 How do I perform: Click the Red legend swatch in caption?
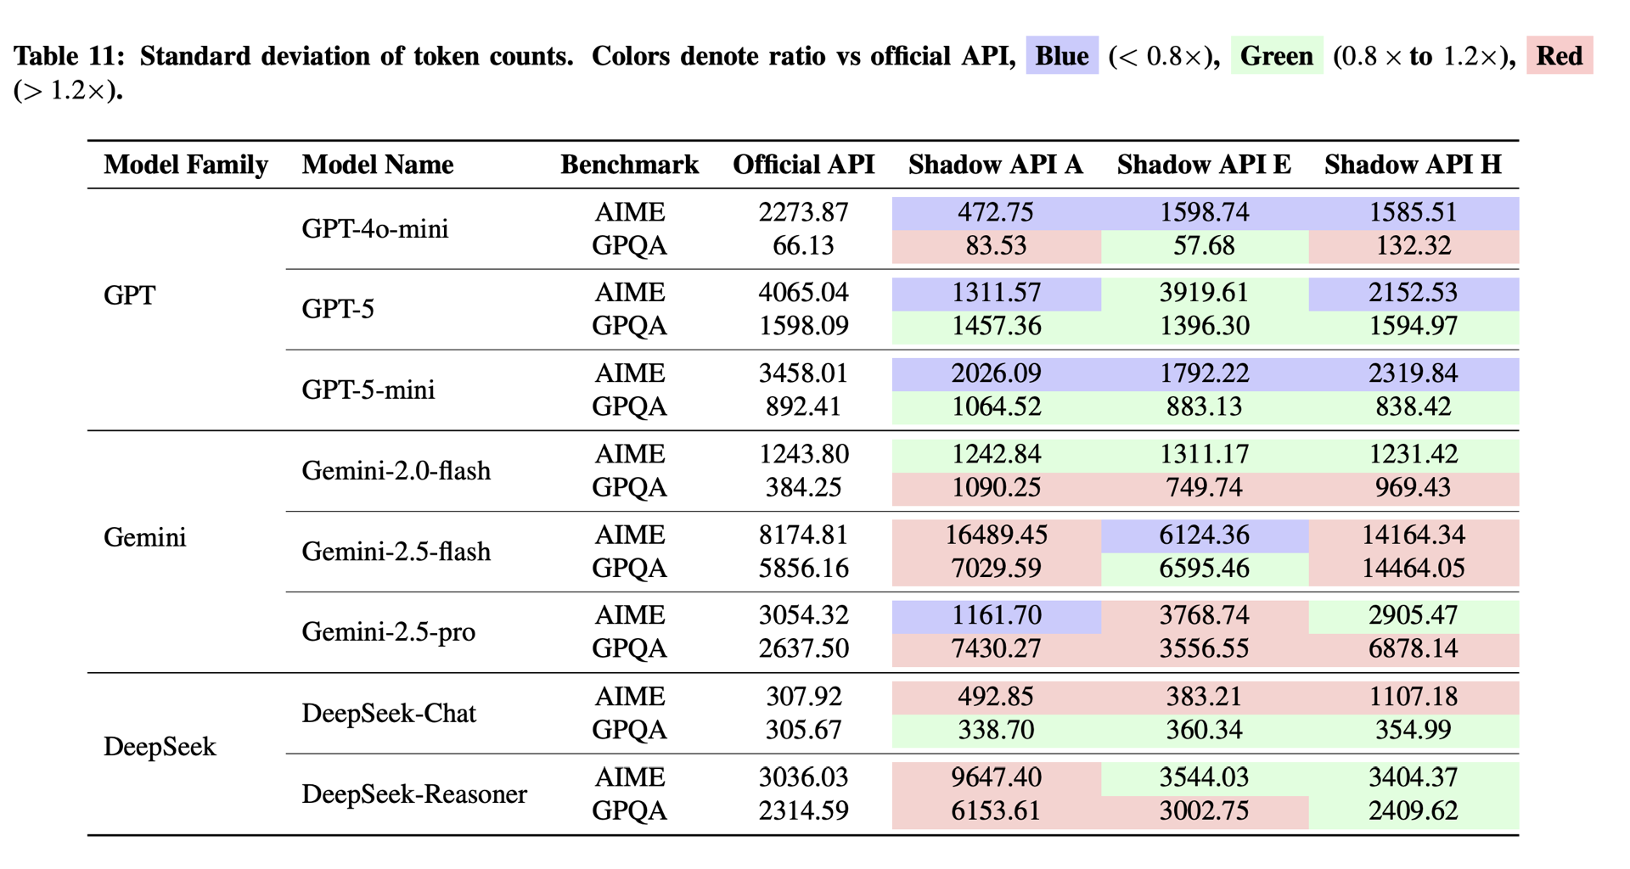pos(1559,56)
